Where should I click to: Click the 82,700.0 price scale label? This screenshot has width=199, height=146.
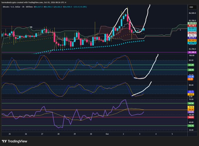[192, 49]
